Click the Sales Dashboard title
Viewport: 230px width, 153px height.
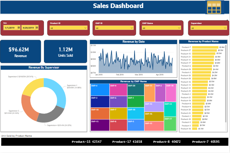tap(118, 6)
